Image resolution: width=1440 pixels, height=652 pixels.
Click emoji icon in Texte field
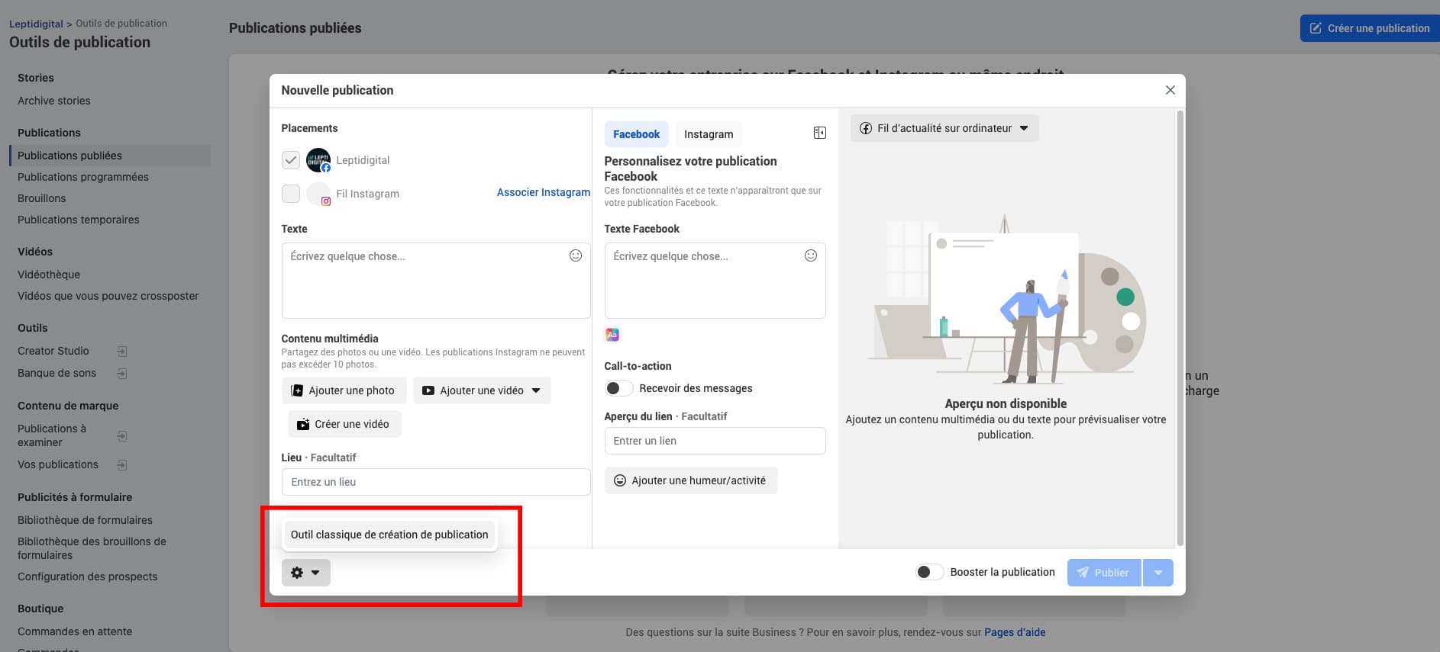[576, 255]
